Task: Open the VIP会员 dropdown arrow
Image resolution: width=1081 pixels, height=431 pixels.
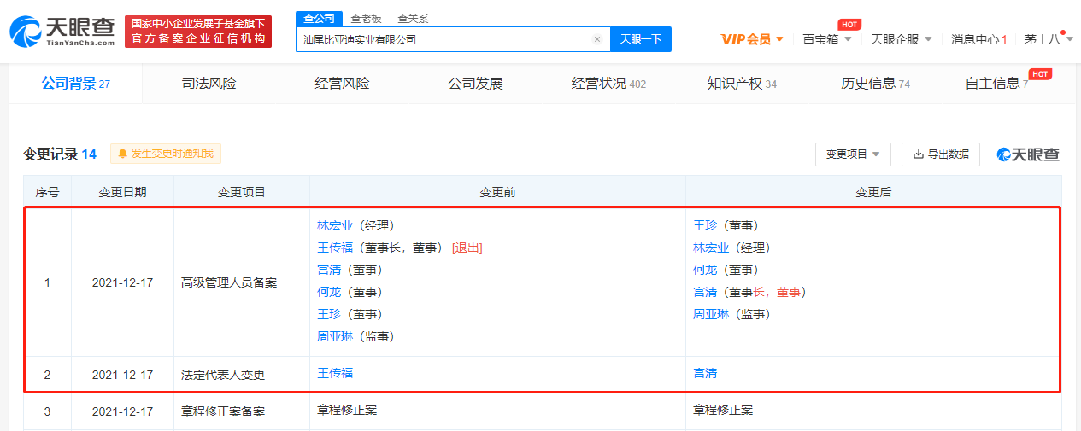Action: (779, 39)
